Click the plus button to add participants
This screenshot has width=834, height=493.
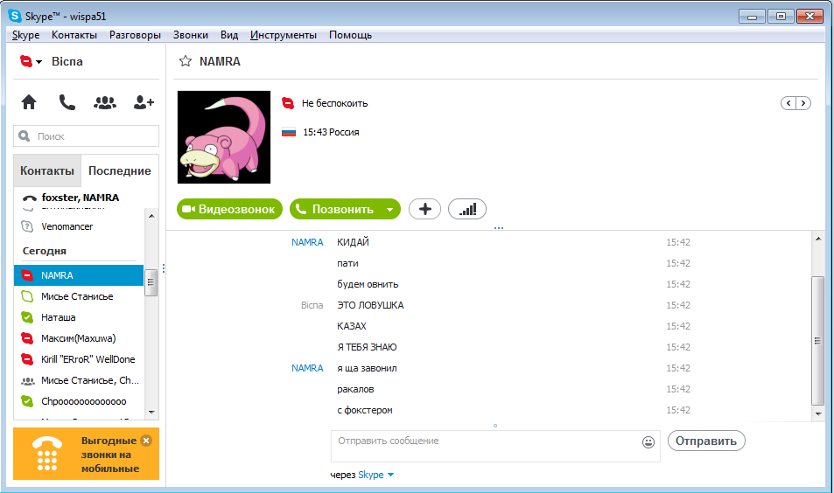coord(424,209)
